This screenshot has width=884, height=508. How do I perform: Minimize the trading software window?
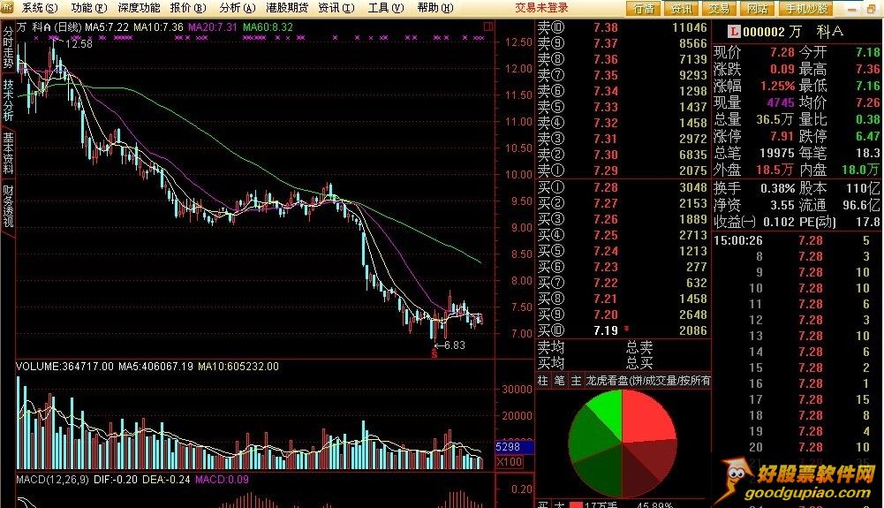point(851,9)
